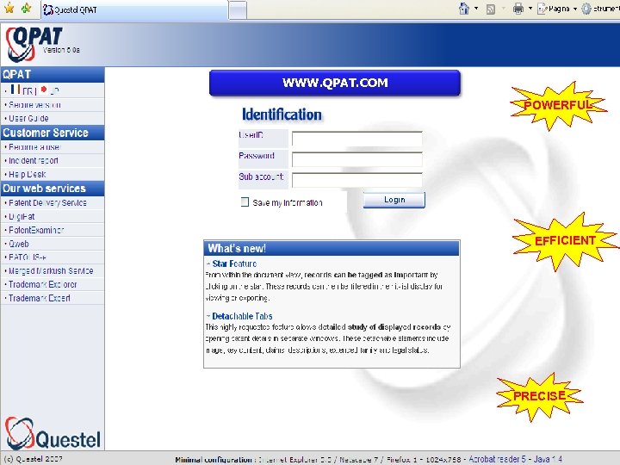Click the EFFICIENT starburst graphic
This screenshot has height=465, width=620.
pos(565,240)
